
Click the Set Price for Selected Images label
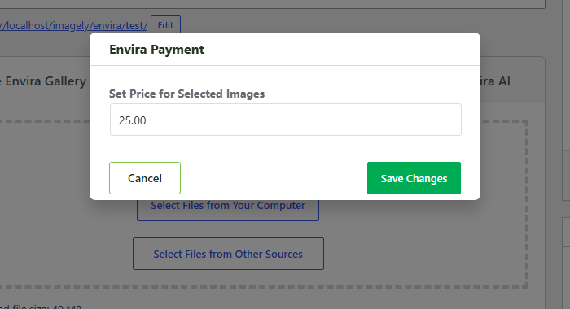click(186, 94)
